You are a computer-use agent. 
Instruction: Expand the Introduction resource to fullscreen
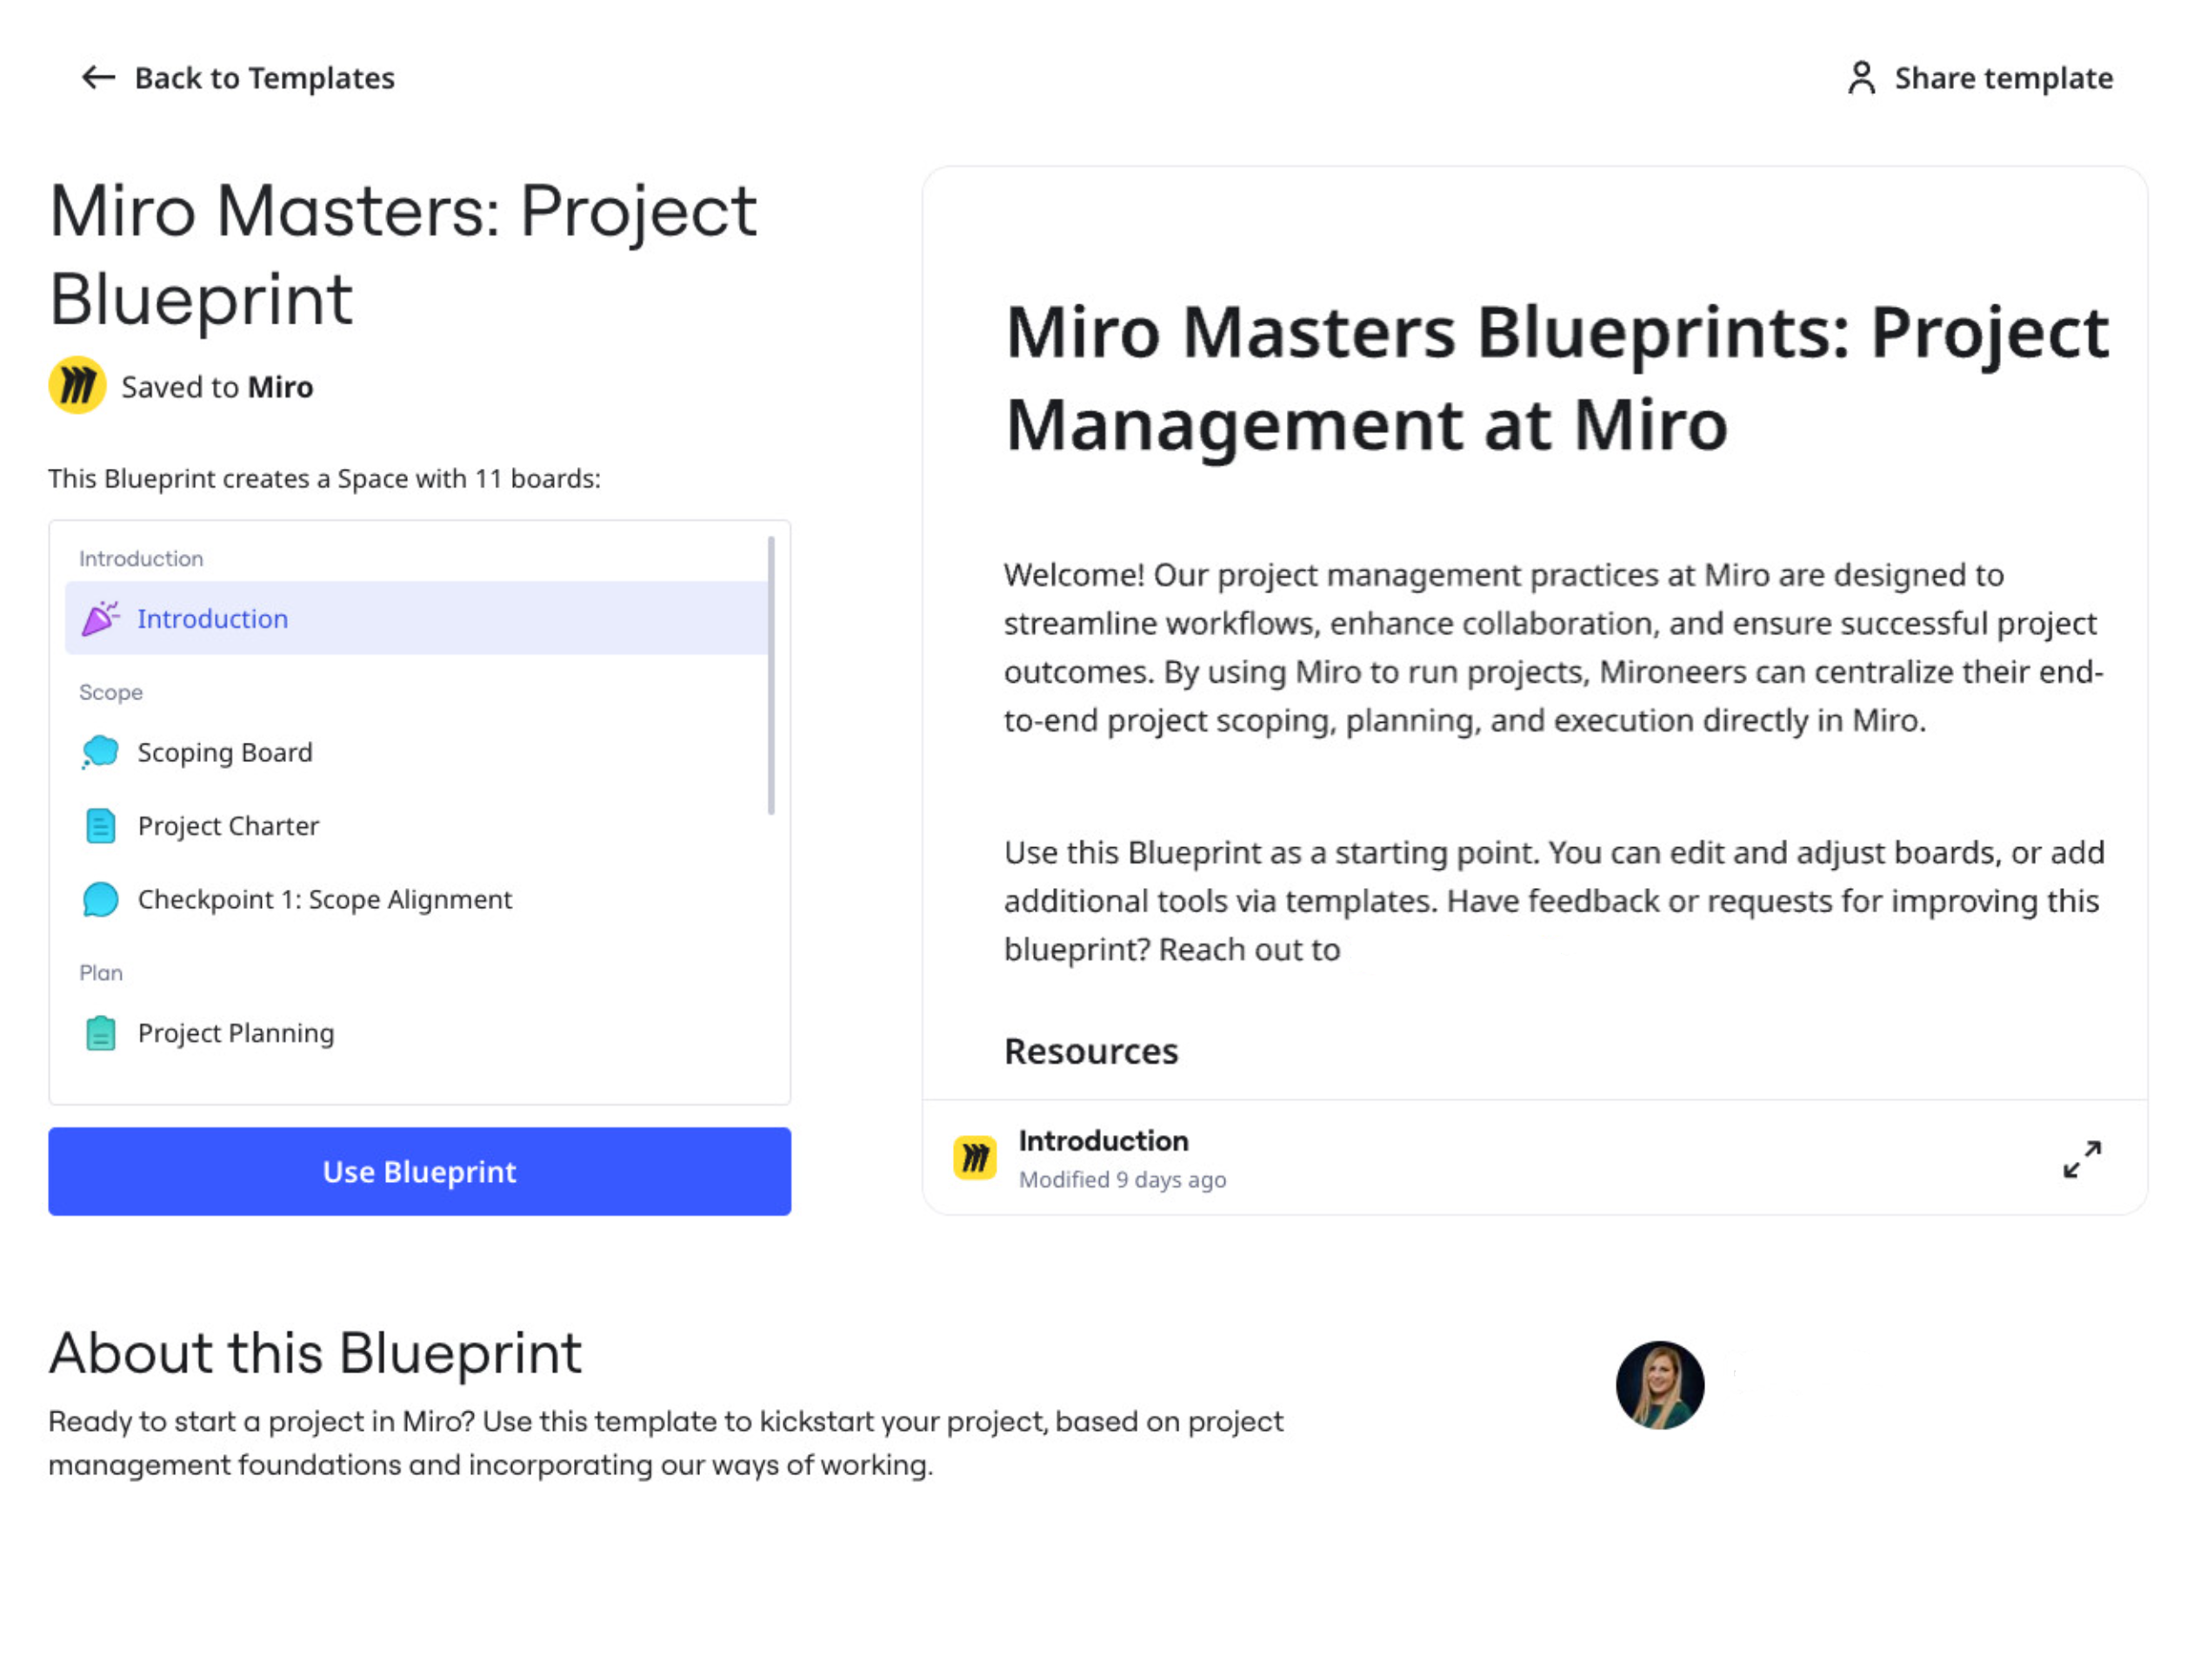(2082, 1161)
